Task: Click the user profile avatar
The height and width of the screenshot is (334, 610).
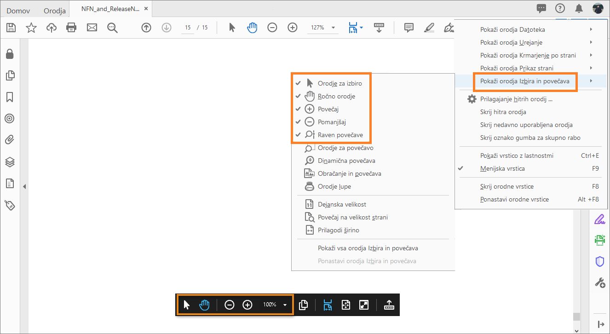Action: (598, 8)
